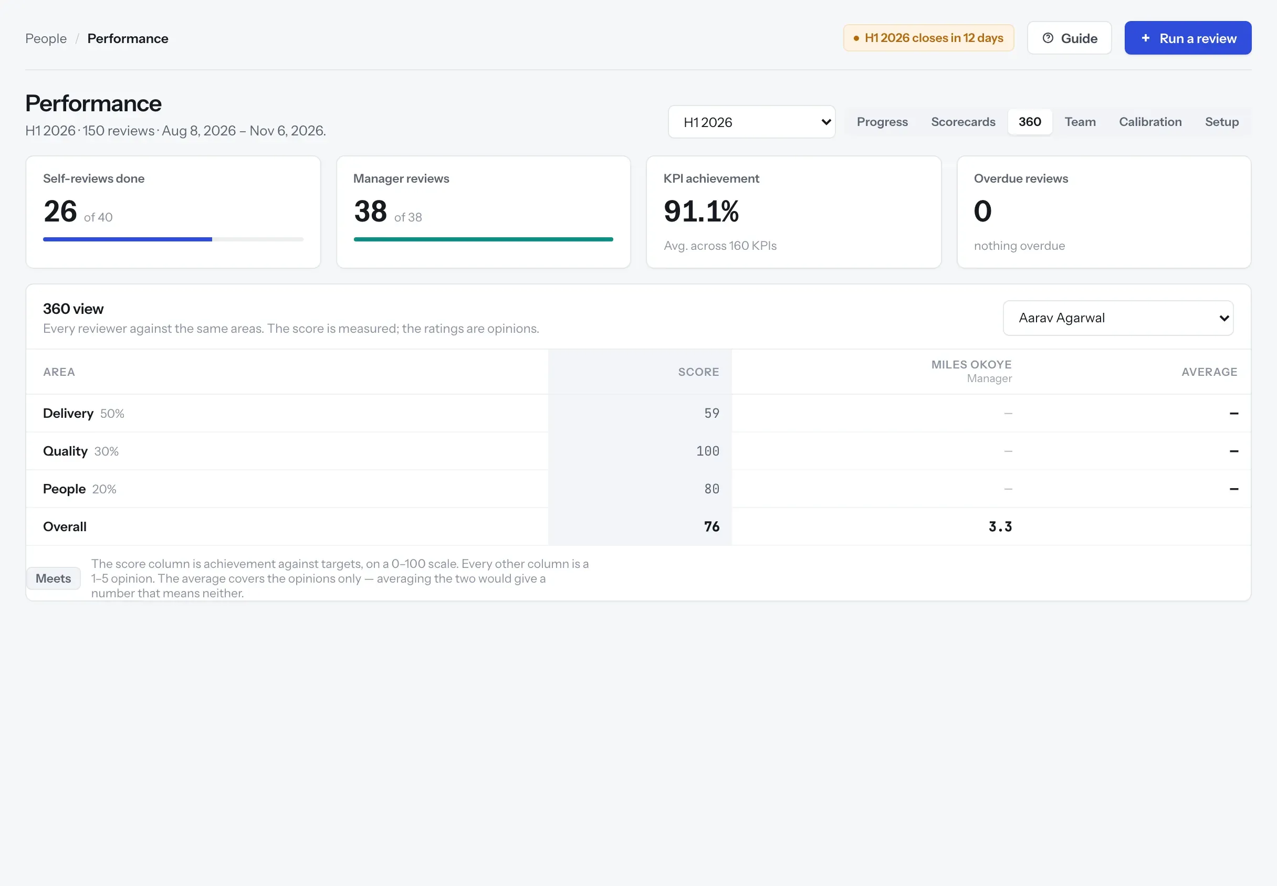Image resolution: width=1277 pixels, height=886 pixels.
Task: Click the AVERAGE column header
Action: 1209,372
